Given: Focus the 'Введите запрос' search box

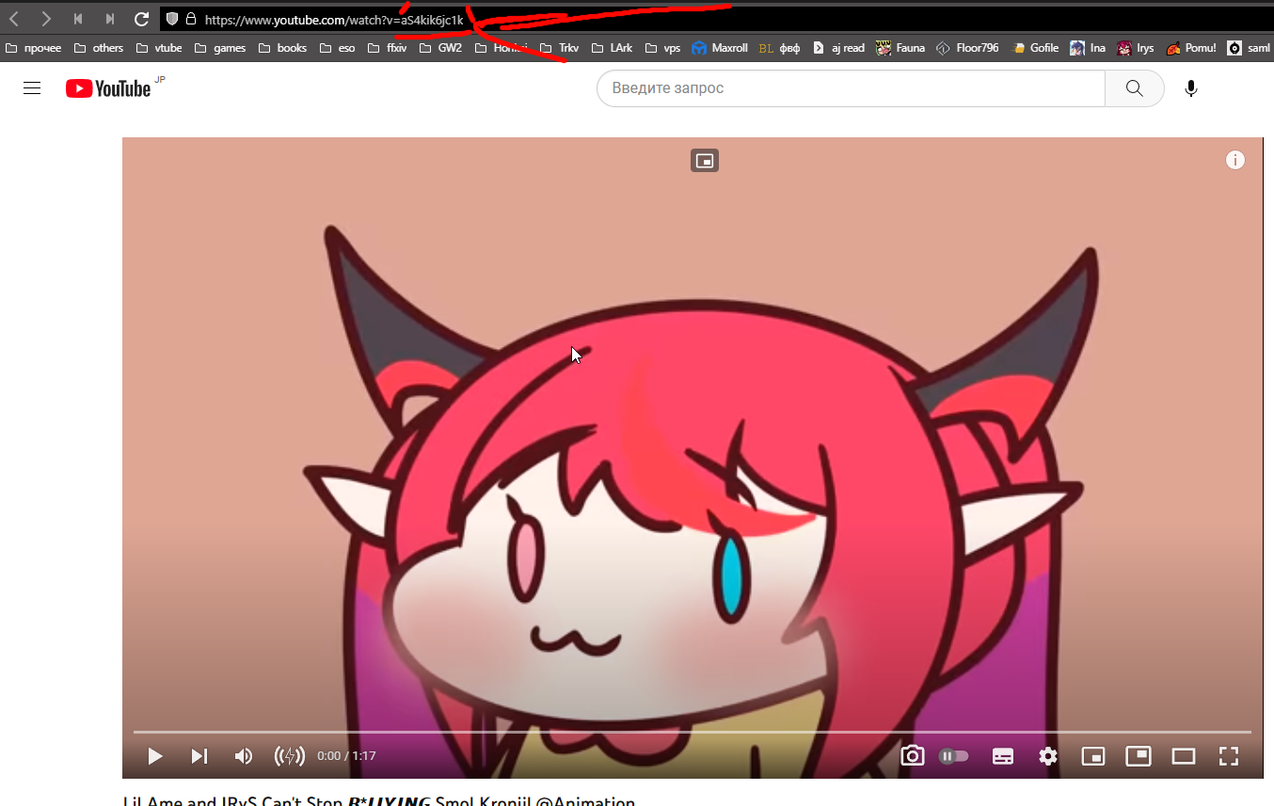Looking at the screenshot, I should [x=851, y=88].
